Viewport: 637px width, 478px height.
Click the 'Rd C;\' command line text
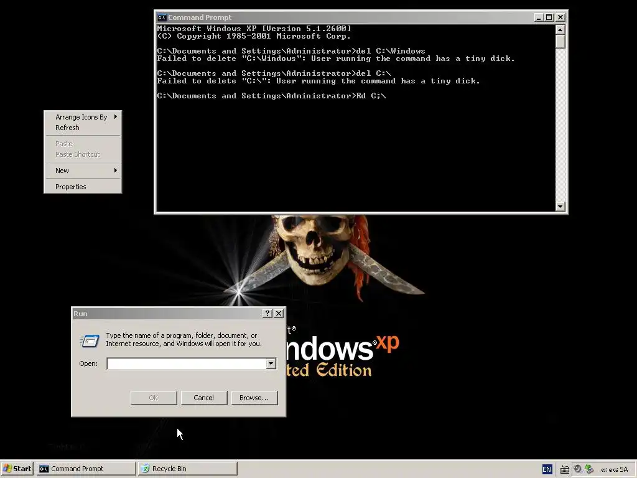click(x=371, y=96)
